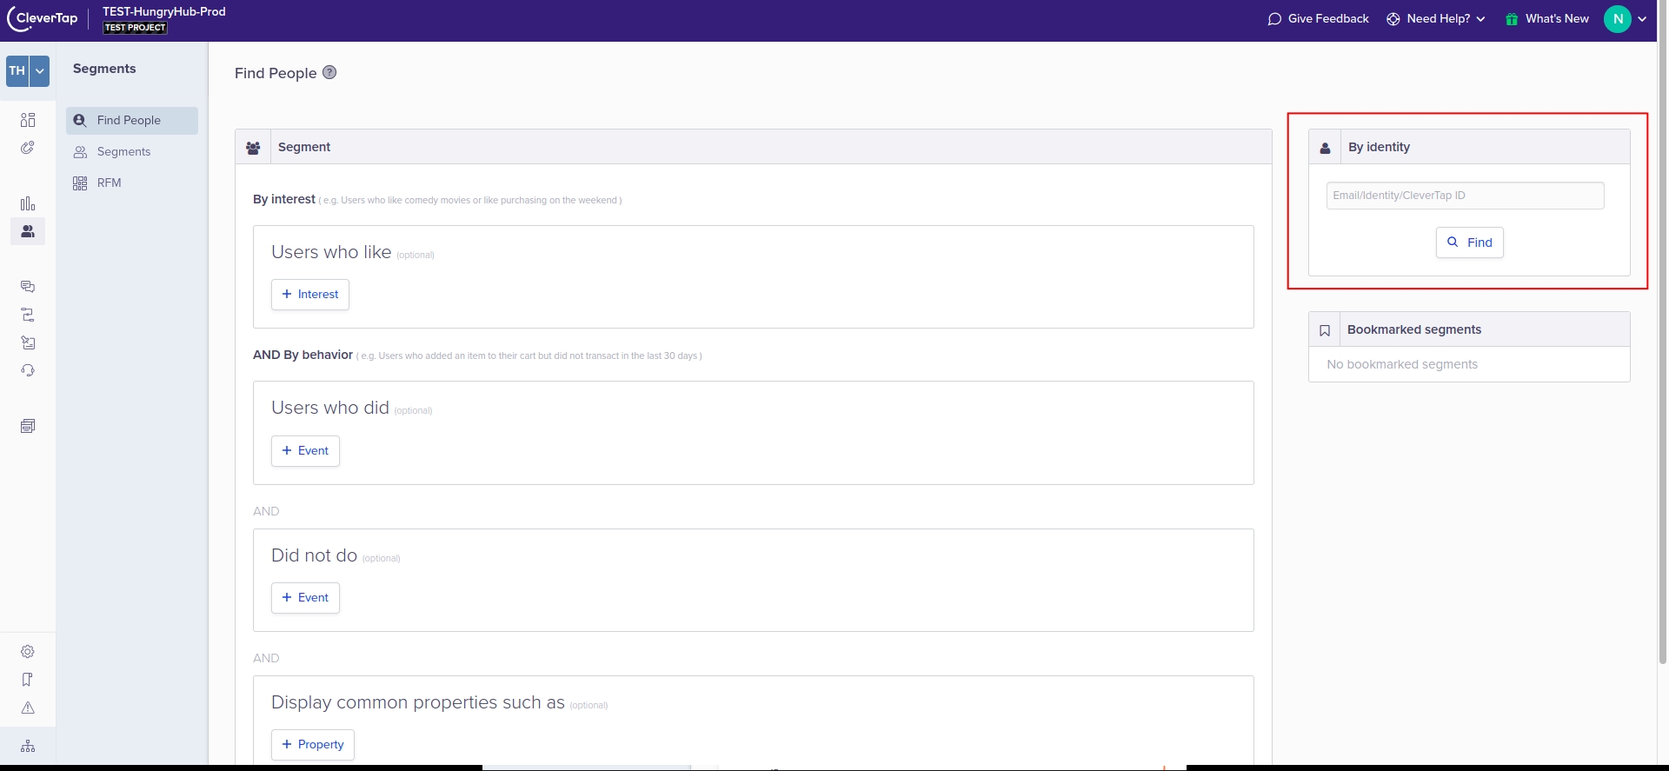The image size is (1669, 771).
Task: Open the organization hierarchy icon at sidebar bottom
Action: [28, 746]
